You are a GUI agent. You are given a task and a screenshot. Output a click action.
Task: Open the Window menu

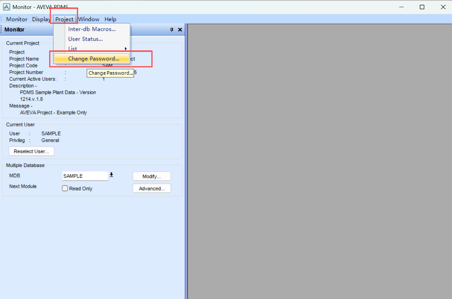(x=89, y=19)
